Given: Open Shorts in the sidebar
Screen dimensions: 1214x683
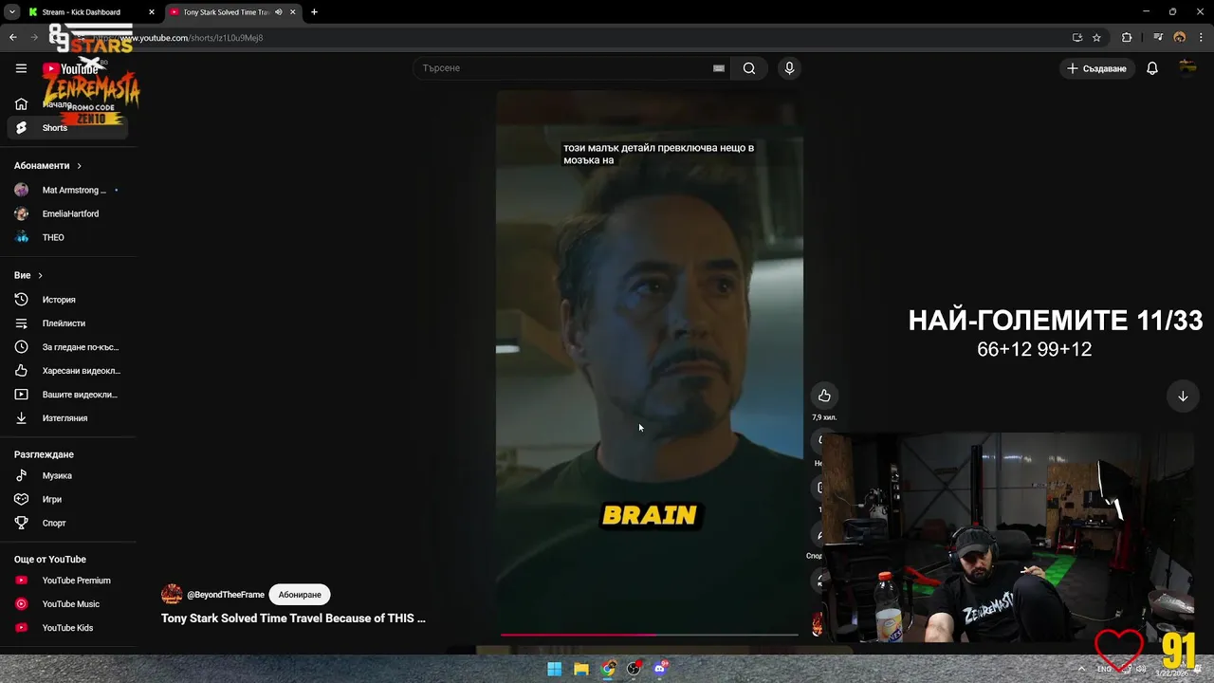Looking at the screenshot, I should [67, 128].
